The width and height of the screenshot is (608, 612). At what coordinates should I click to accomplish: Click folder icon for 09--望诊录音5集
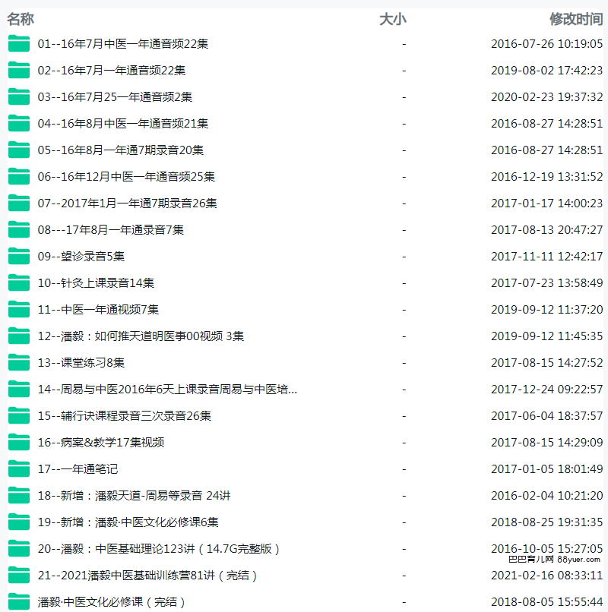[x=19, y=256]
